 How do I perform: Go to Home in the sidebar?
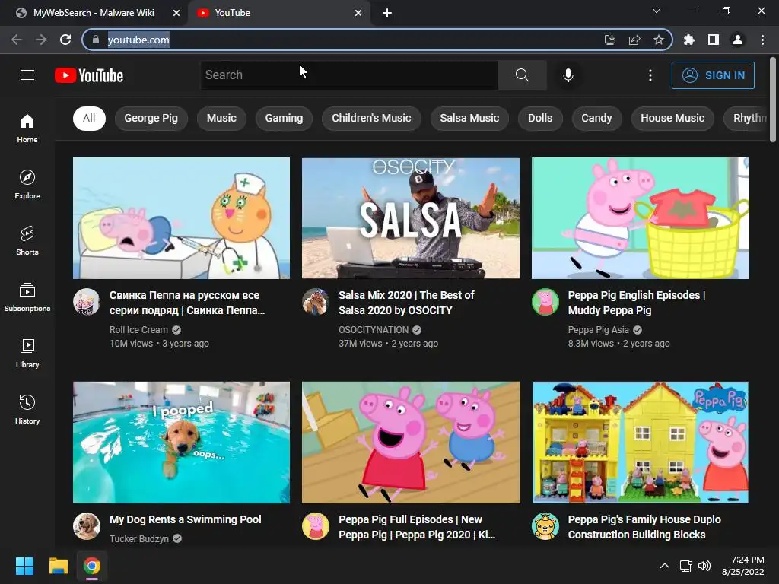pyautogui.click(x=27, y=128)
